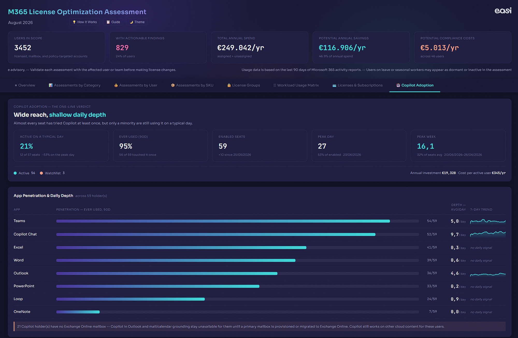518x338 pixels.
Task: Click the "52/59" count for Copilot Chat
Action: pos(432,234)
